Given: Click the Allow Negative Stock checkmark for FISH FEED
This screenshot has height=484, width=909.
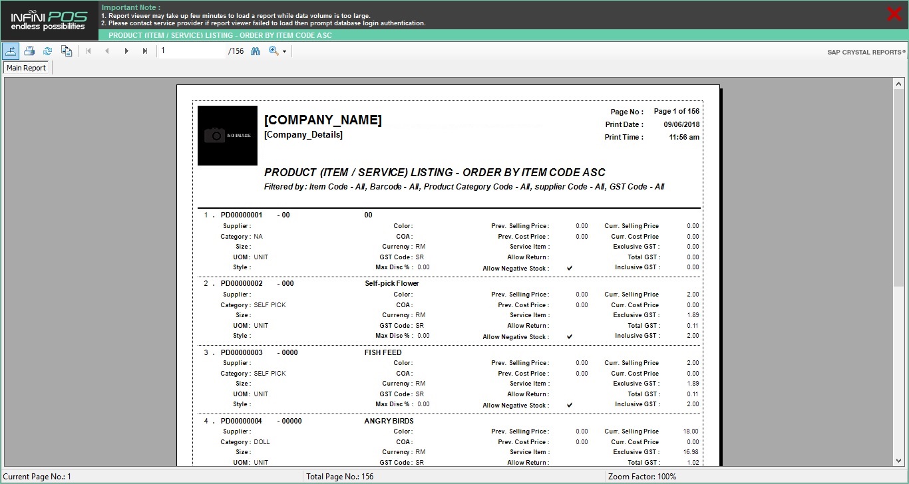Looking at the screenshot, I should (x=570, y=405).
